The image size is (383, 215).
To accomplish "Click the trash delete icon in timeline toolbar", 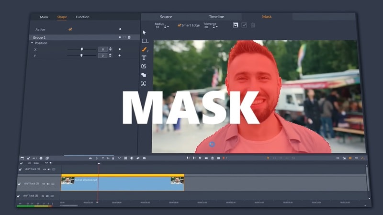I will pos(213,158).
